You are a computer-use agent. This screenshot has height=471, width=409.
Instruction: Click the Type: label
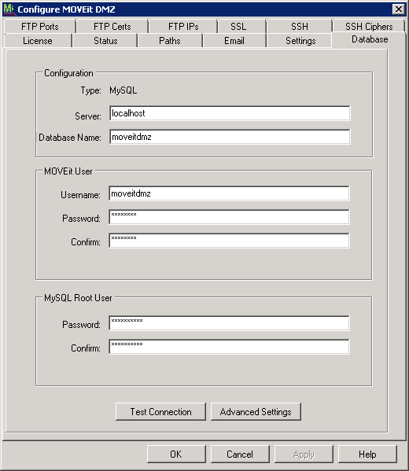[90, 90]
